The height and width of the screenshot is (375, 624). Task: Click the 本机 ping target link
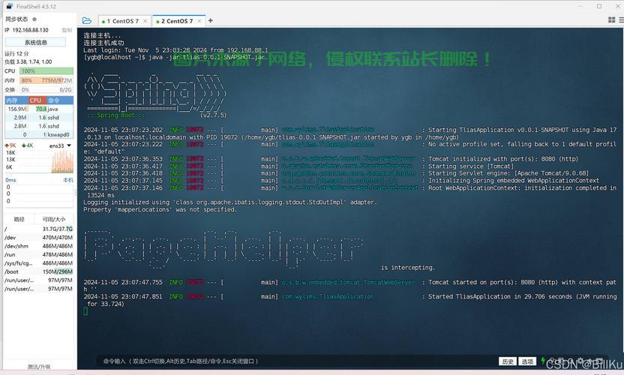click(68, 180)
